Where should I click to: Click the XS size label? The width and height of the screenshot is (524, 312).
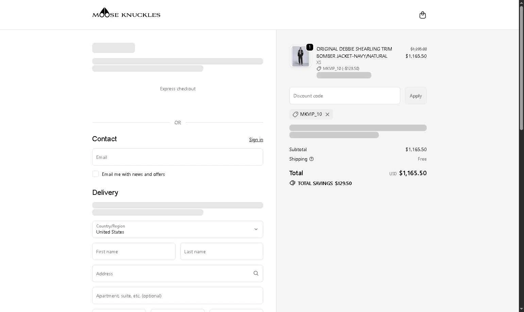319,62
